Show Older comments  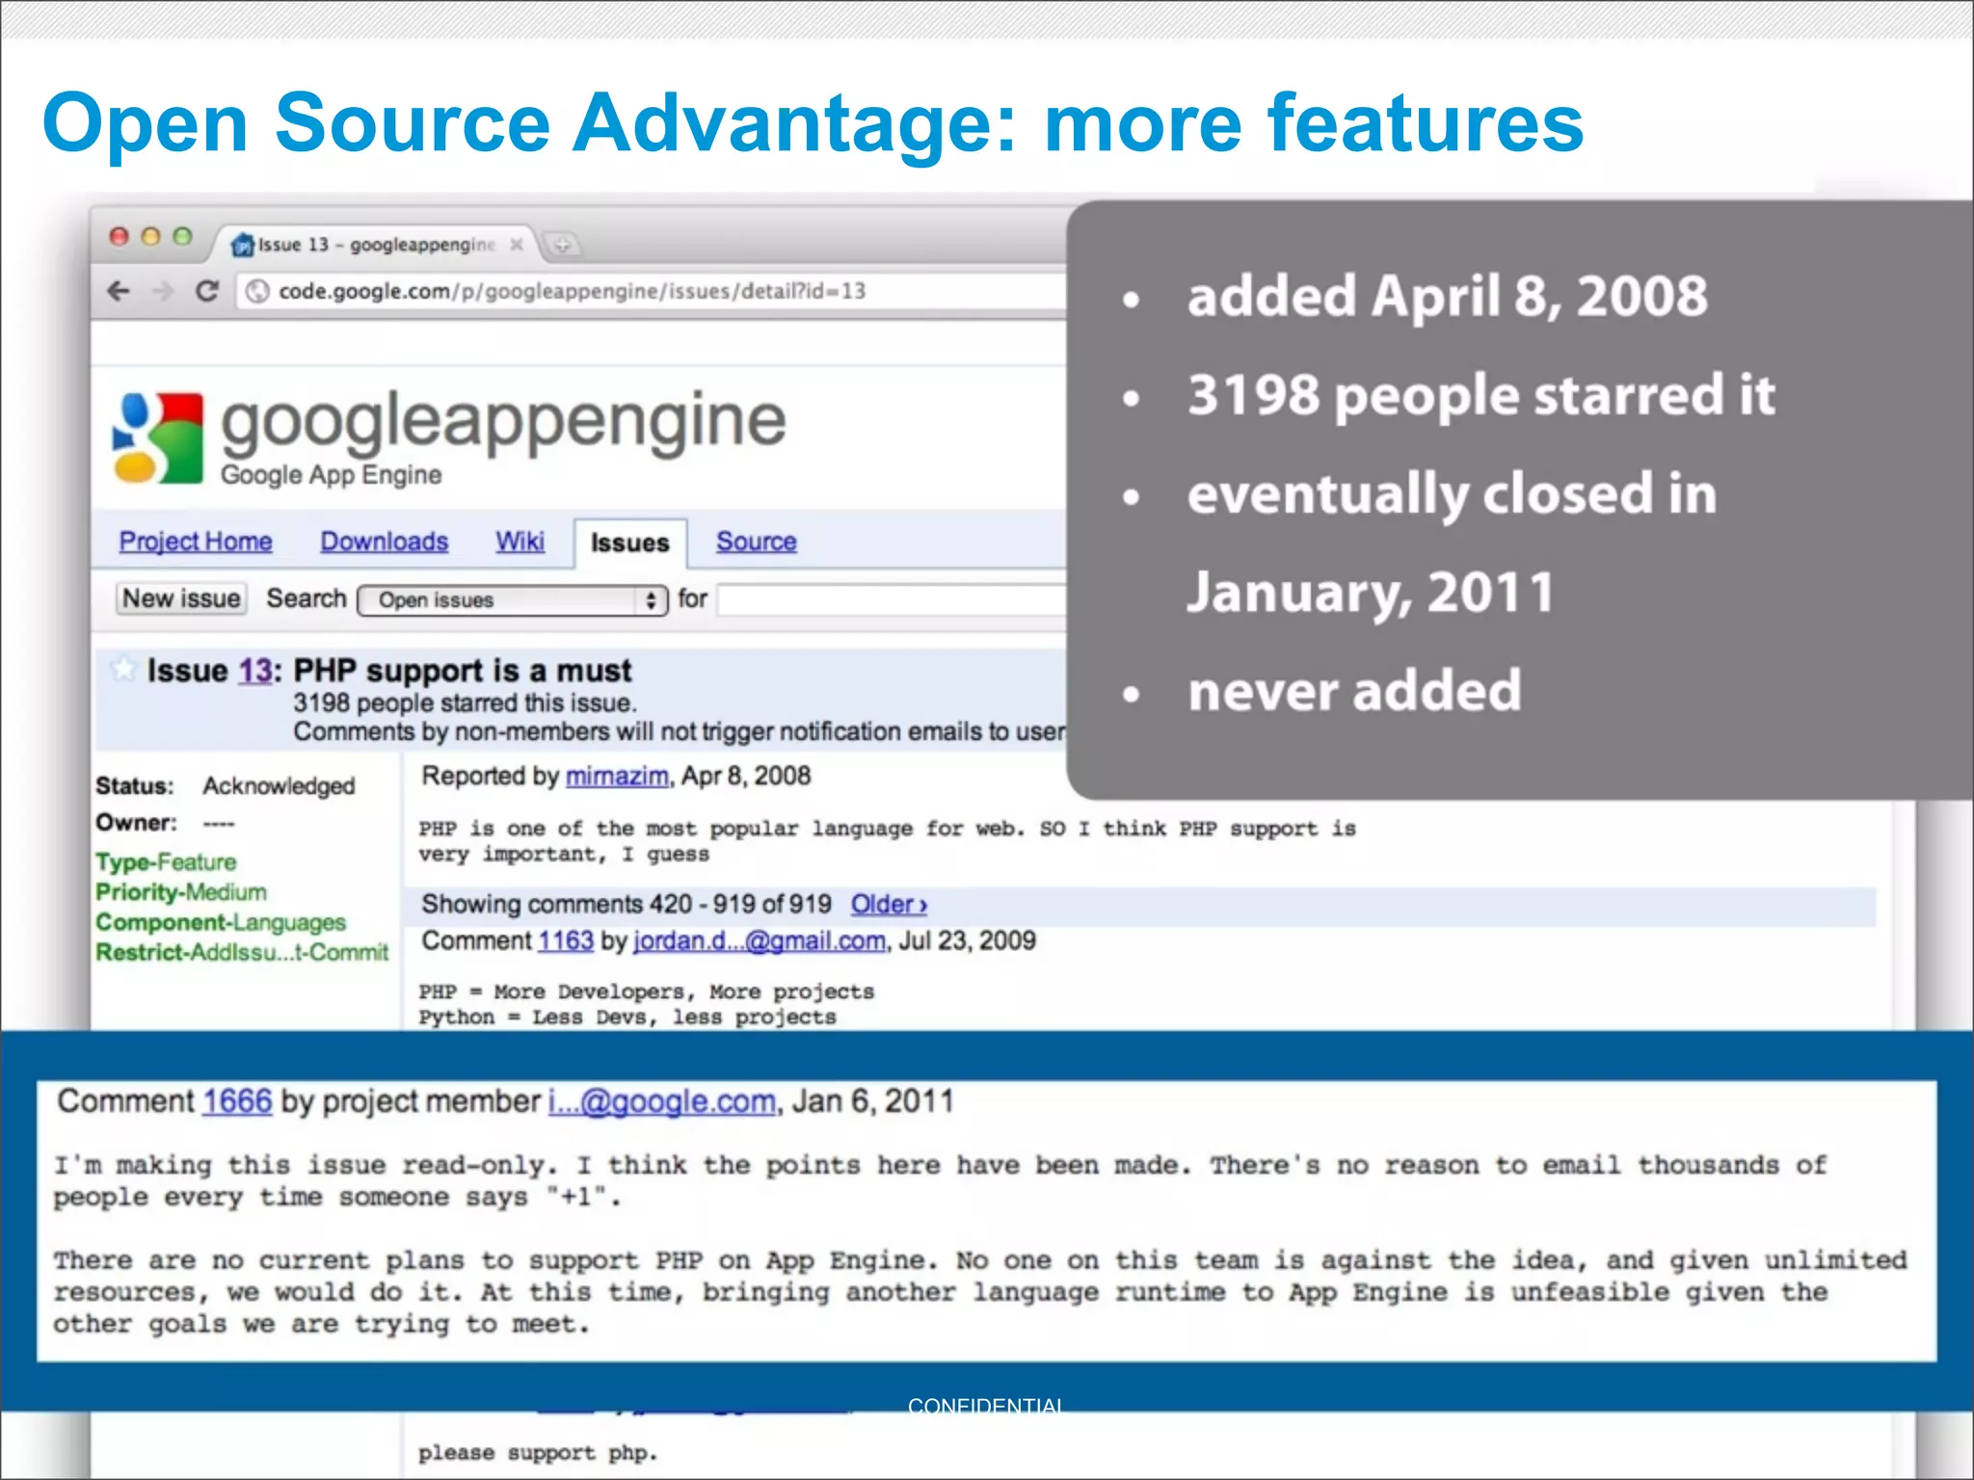(x=889, y=905)
